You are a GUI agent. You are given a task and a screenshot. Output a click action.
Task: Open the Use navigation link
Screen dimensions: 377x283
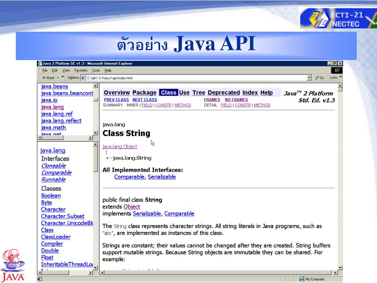[184, 92]
